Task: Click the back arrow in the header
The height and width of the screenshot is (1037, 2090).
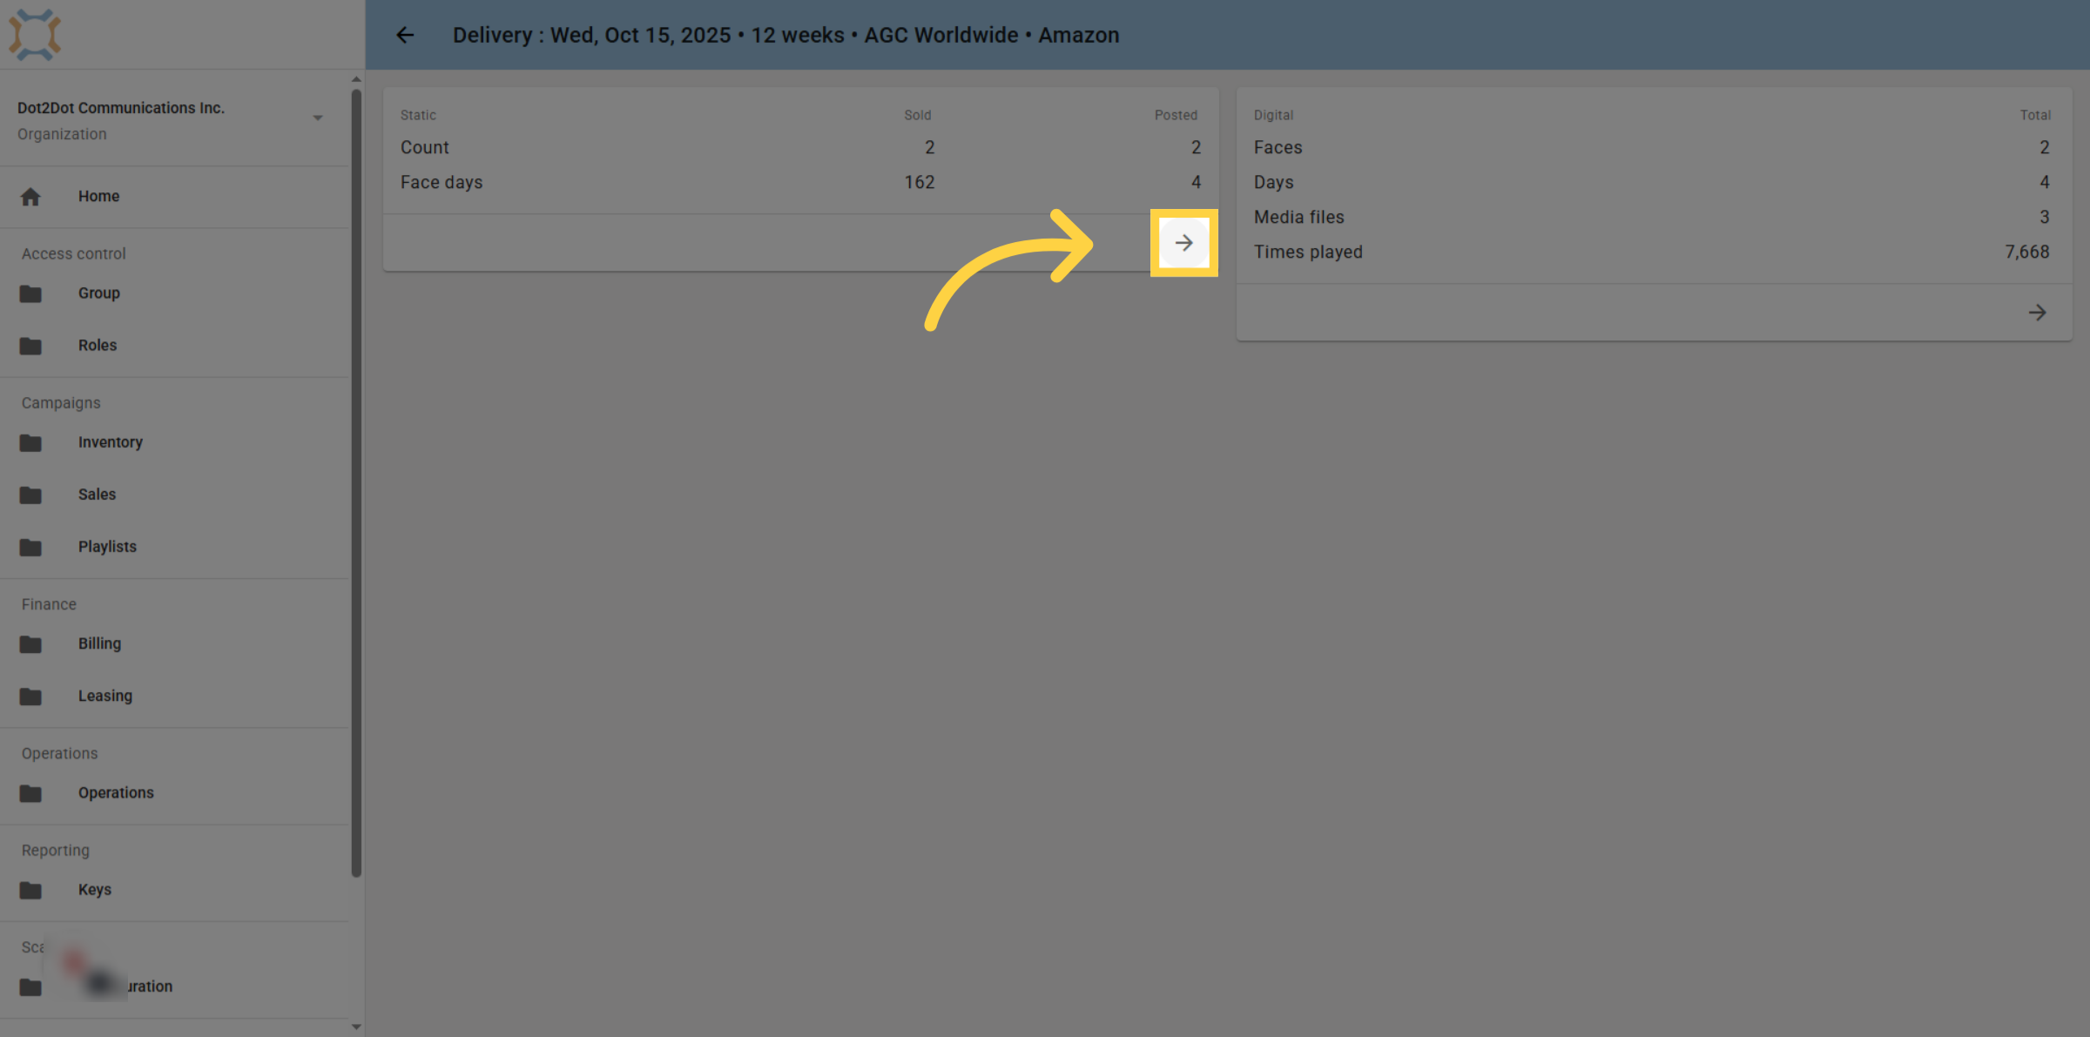Action: 405,35
